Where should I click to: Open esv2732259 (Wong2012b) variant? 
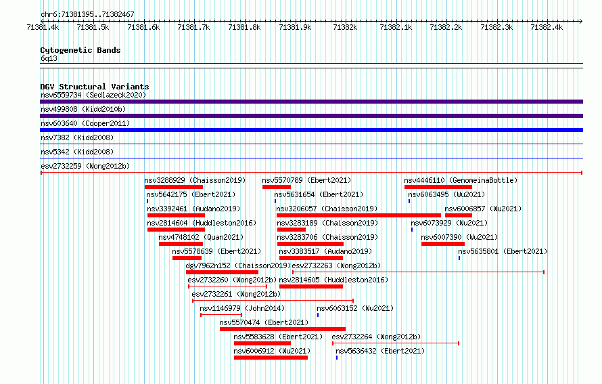[85, 166]
